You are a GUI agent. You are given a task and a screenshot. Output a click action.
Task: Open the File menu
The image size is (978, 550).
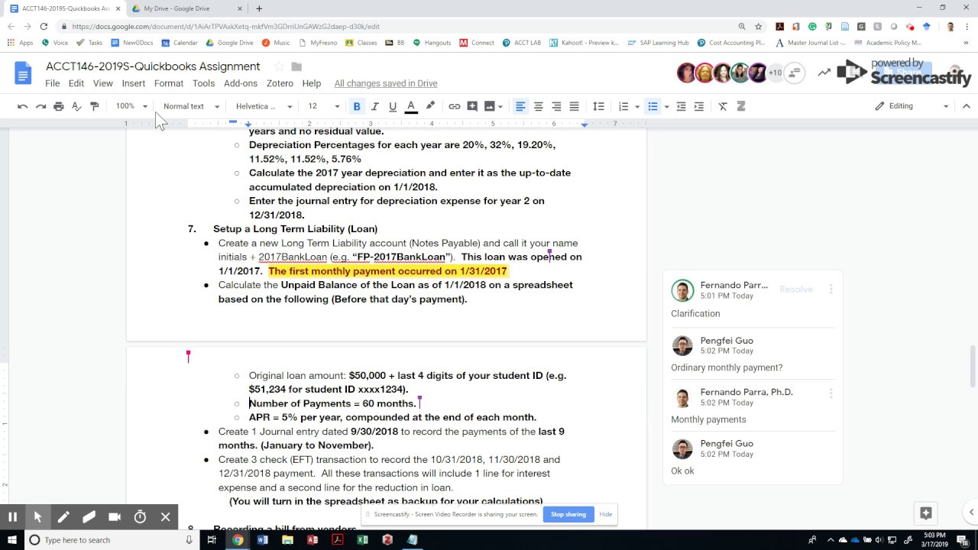(x=52, y=83)
